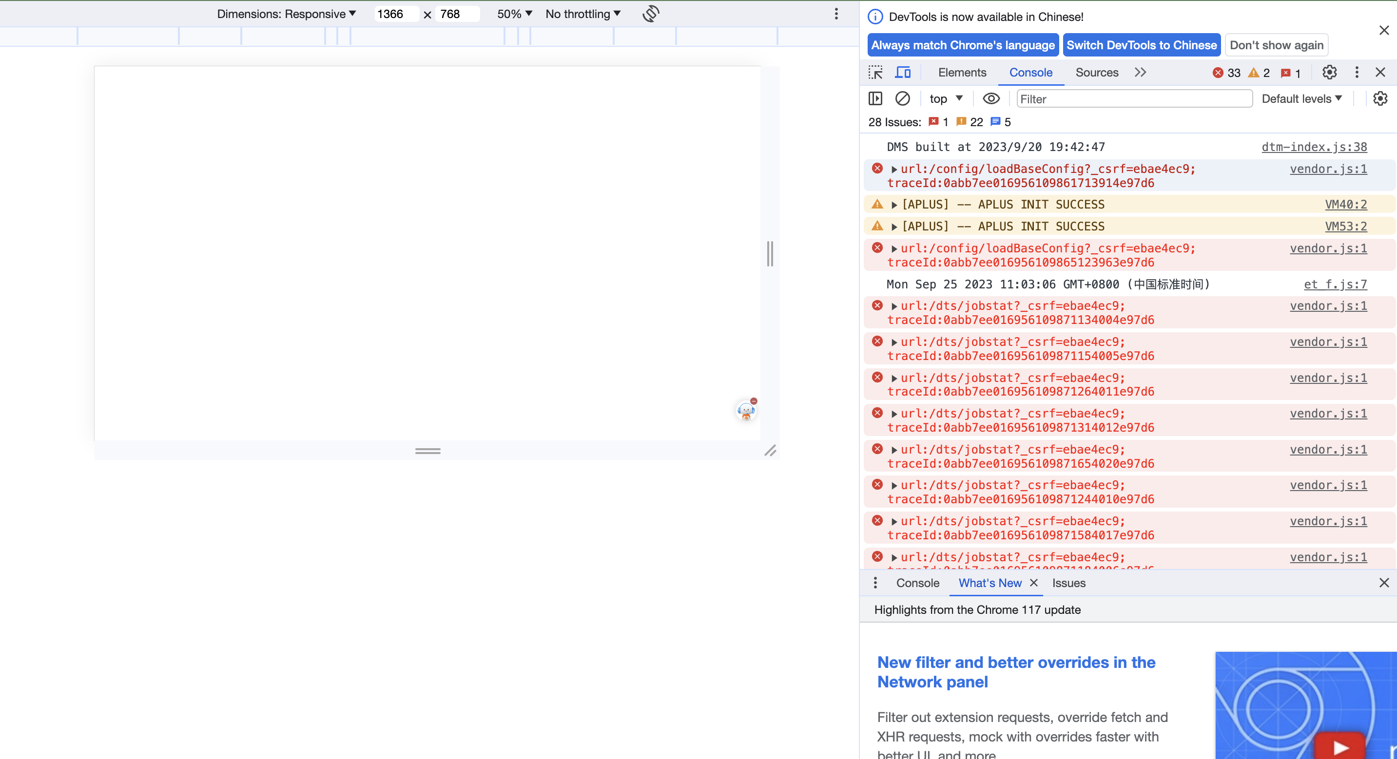The height and width of the screenshot is (759, 1397).
Task: Click Don't show again button
Action: click(x=1277, y=45)
